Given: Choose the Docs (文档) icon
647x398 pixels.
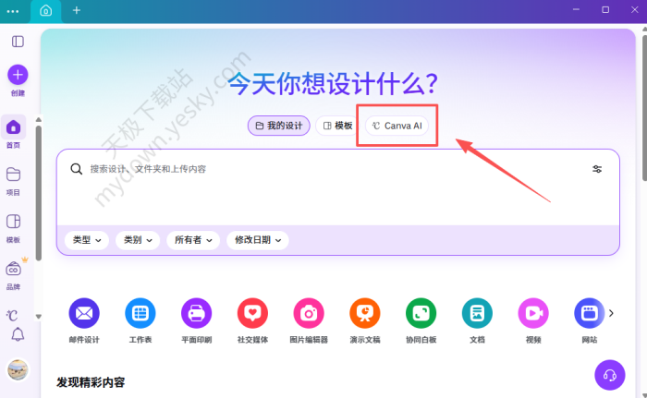Looking at the screenshot, I should pos(477,313).
